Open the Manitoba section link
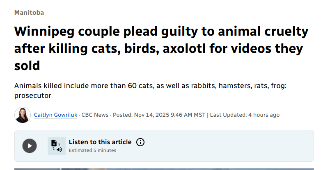 (29, 13)
